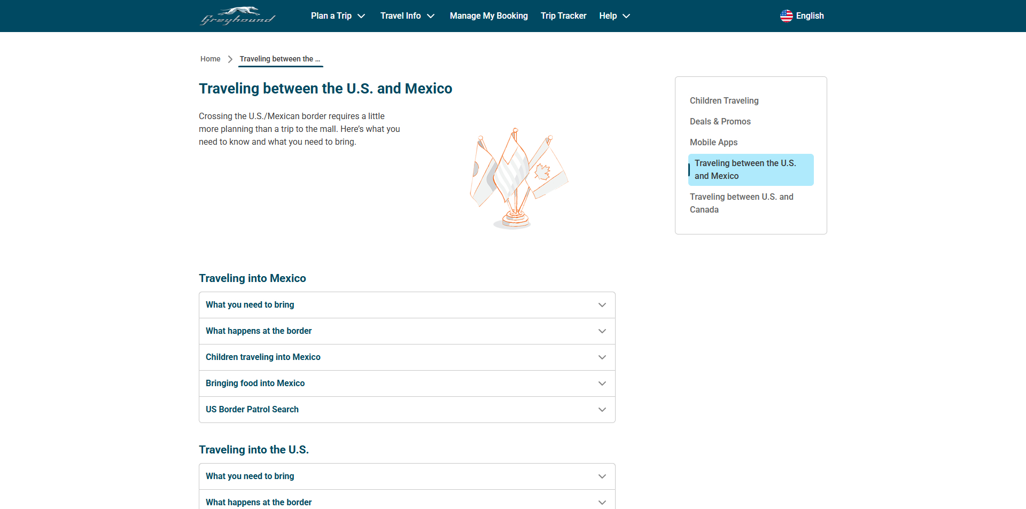Expand Mexico's What happens at the border
The width and height of the screenshot is (1026, 509).
tap(407, 331)
